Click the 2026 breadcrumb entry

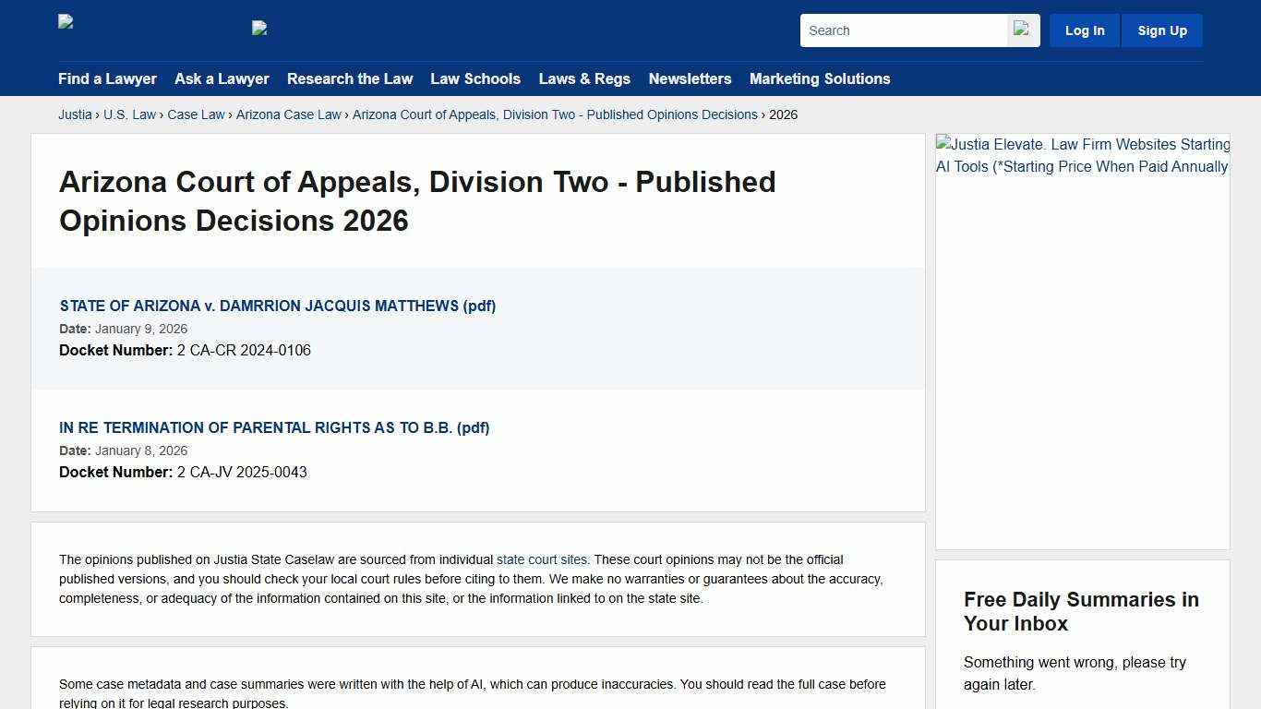coord(784,114)
